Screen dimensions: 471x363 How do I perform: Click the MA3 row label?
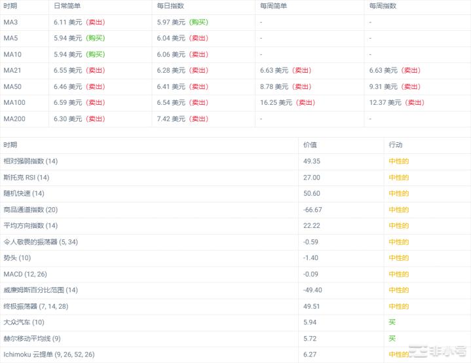tap(10, 22)
